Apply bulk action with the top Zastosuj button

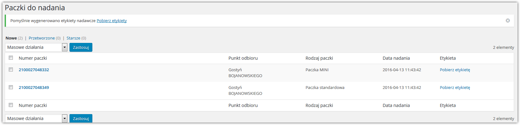coord(81,47)
